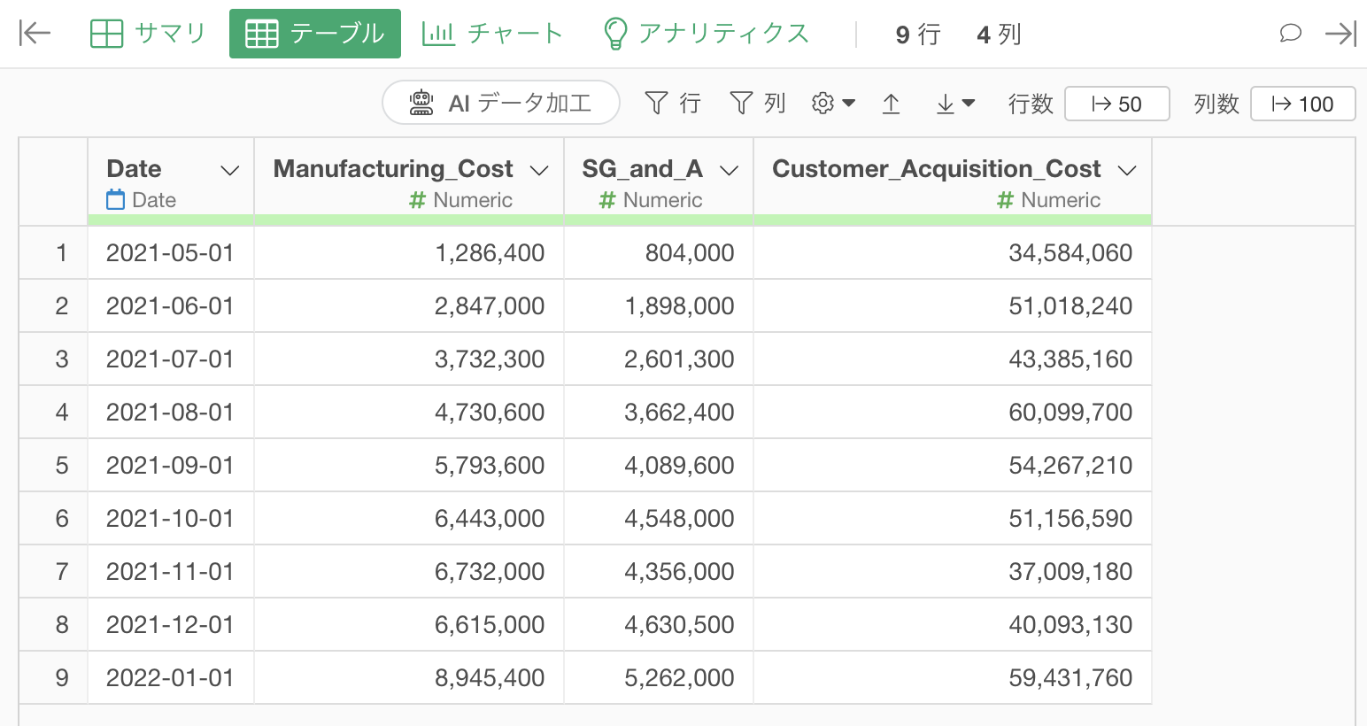Select Customer_Acquisition_Cost value 34,584,060
The width and height of the screenshot is (1367, 726).
pos(953,253)
